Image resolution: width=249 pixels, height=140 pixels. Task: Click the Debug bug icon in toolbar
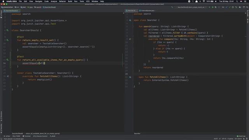tap(213, 7)
